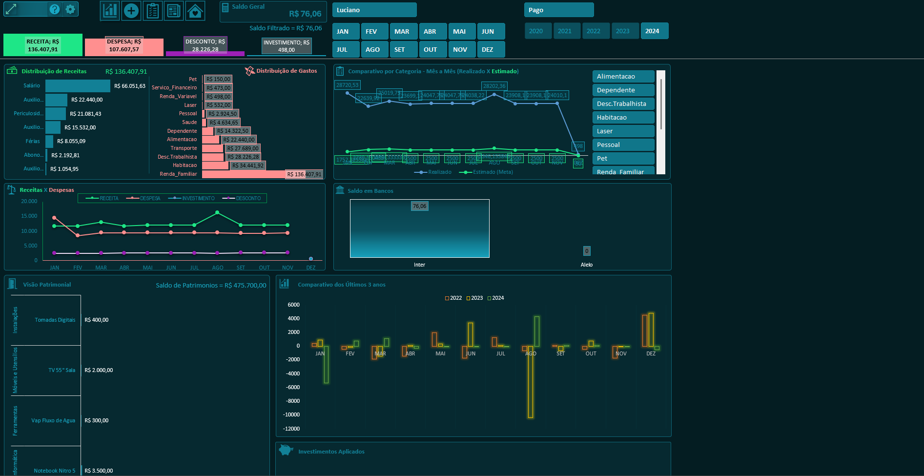Open the settings gear icon
Image resolution: width=924 pixels, height=476 pixels.
tap(70, 9)
